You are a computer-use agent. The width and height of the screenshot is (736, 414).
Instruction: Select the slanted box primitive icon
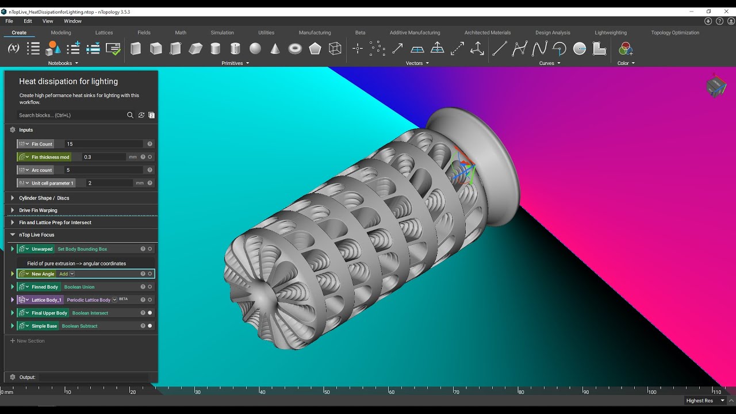tap(195, 48)
